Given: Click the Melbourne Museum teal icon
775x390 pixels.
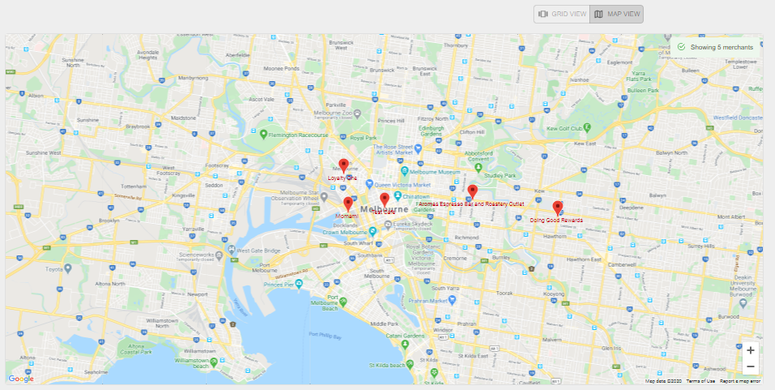Looking at the screenshot, I should pyautogui.click(x=405, y=172).
